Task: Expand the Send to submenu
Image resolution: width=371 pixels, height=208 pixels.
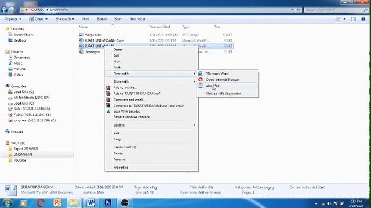Action: coord(151,125)
